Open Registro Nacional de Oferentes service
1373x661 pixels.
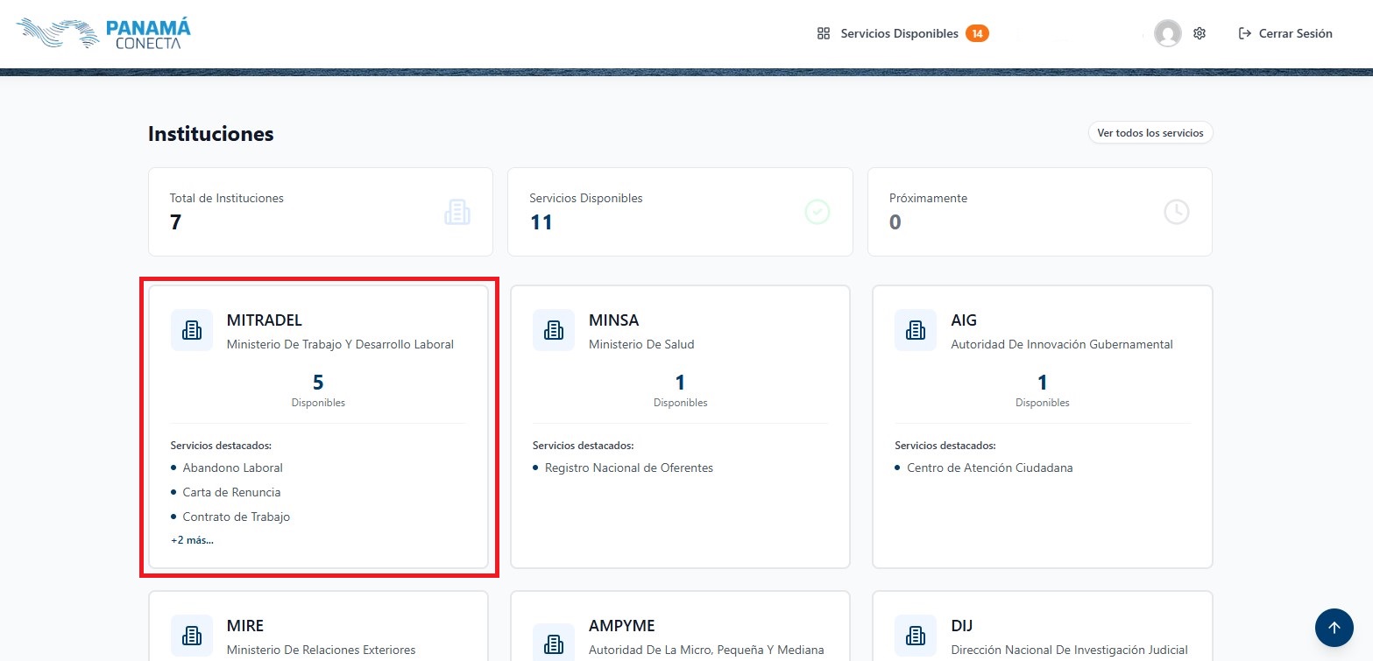point(628,468)
